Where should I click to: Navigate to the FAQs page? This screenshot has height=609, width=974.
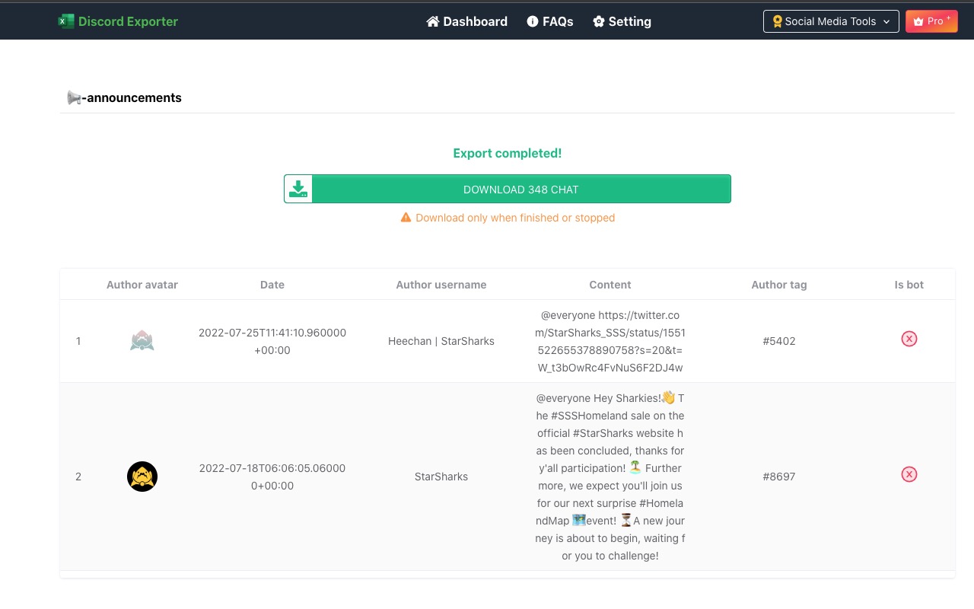(550, 21)
